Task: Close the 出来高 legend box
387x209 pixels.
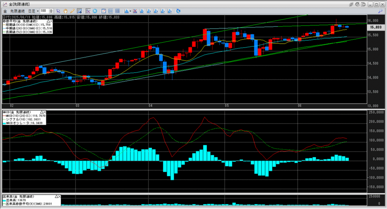Action: 59,197
